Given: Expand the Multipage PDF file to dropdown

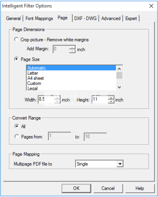Looking at the screenshot, I should pos(120,164).
